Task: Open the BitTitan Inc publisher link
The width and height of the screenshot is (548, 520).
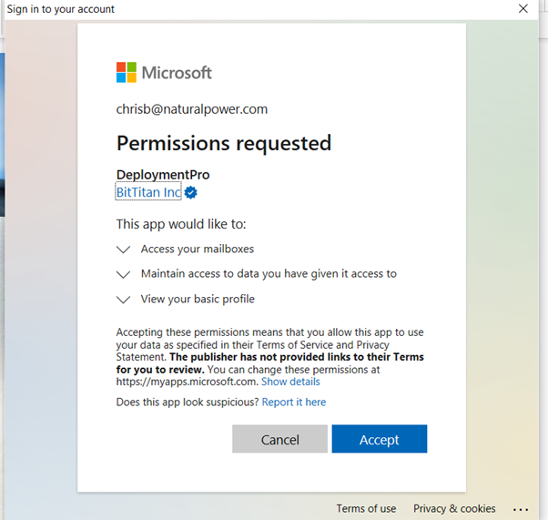Action: pos(148,192)
